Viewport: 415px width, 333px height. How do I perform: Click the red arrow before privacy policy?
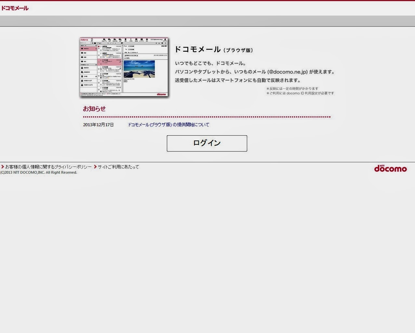(x=3, y=167)
